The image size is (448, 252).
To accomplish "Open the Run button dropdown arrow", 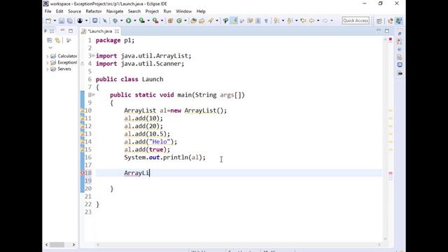I will [135, 20].
